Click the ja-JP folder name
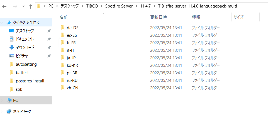The image size is (268, 125). point(71,58)
